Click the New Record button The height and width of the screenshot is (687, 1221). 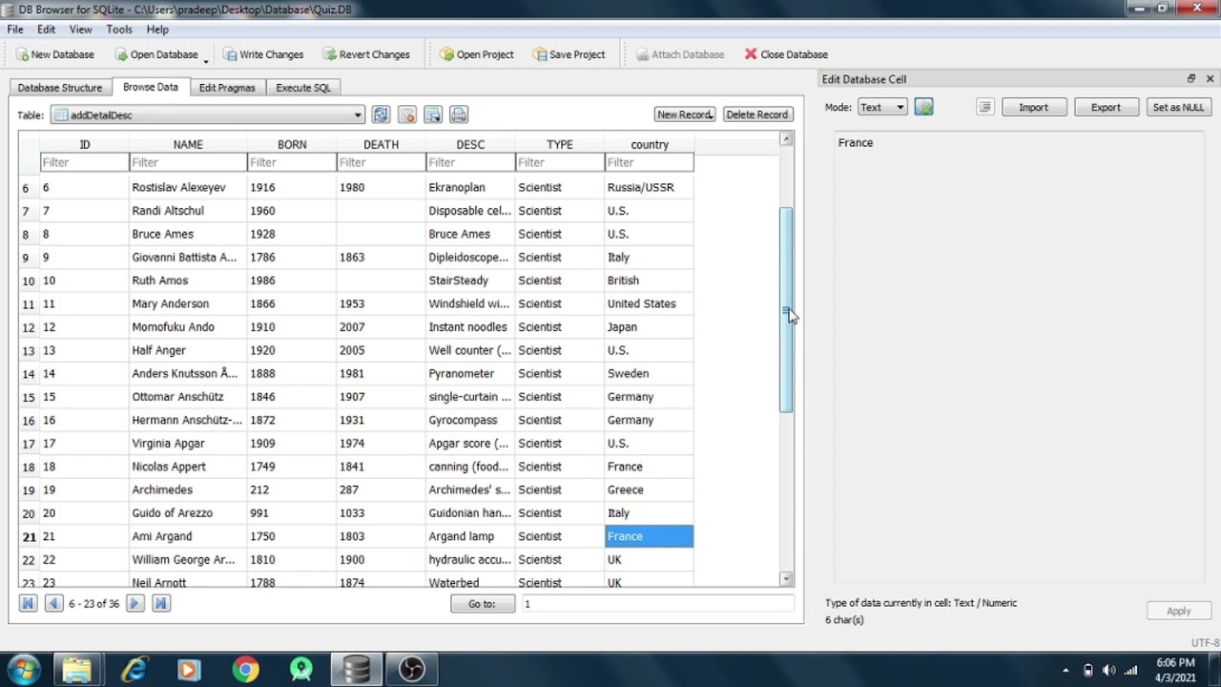(684, 114)
